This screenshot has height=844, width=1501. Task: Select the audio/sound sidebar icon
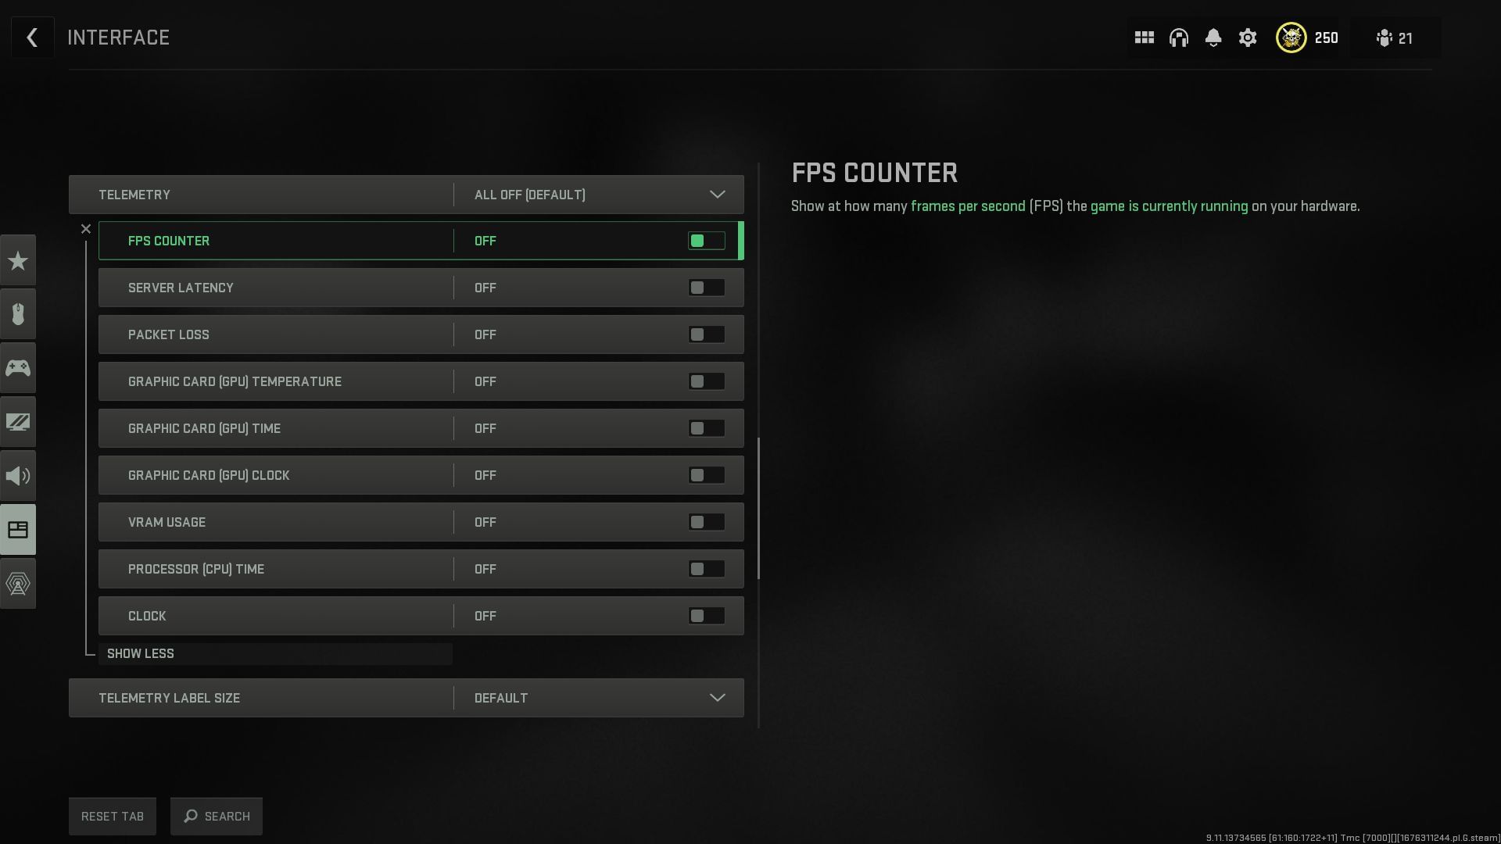point(17,475)
